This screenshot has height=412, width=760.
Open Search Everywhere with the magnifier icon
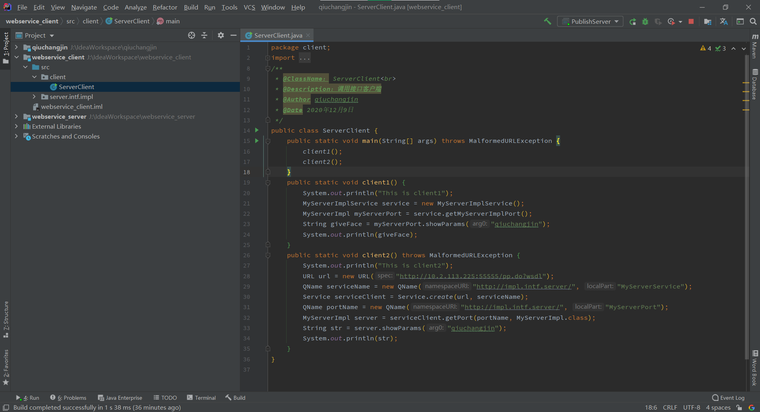[x=753, y=21]
